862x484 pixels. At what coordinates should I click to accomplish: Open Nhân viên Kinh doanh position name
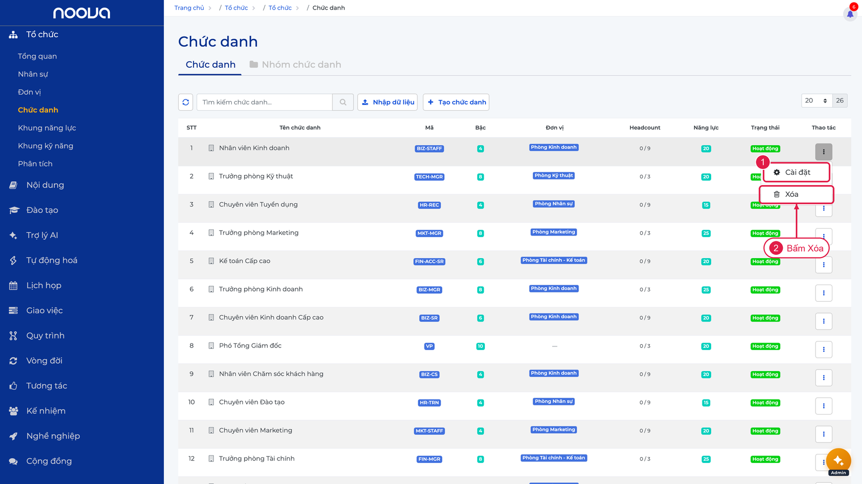[x=254, y=148]
